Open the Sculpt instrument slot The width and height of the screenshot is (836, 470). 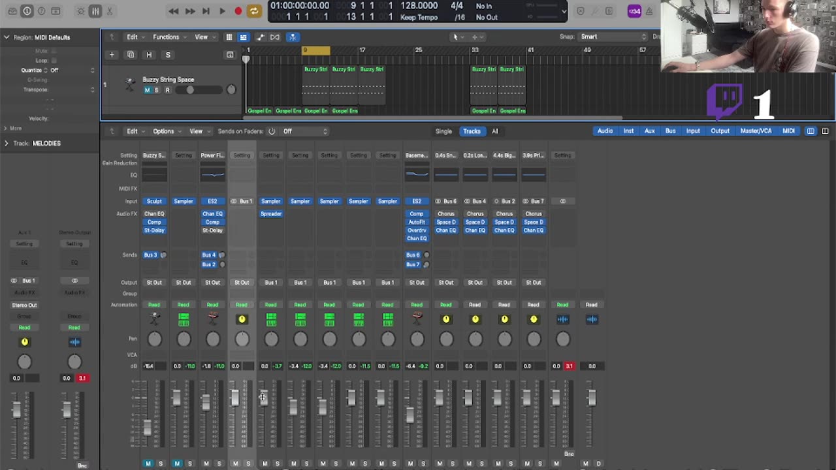tap(154, 201)
